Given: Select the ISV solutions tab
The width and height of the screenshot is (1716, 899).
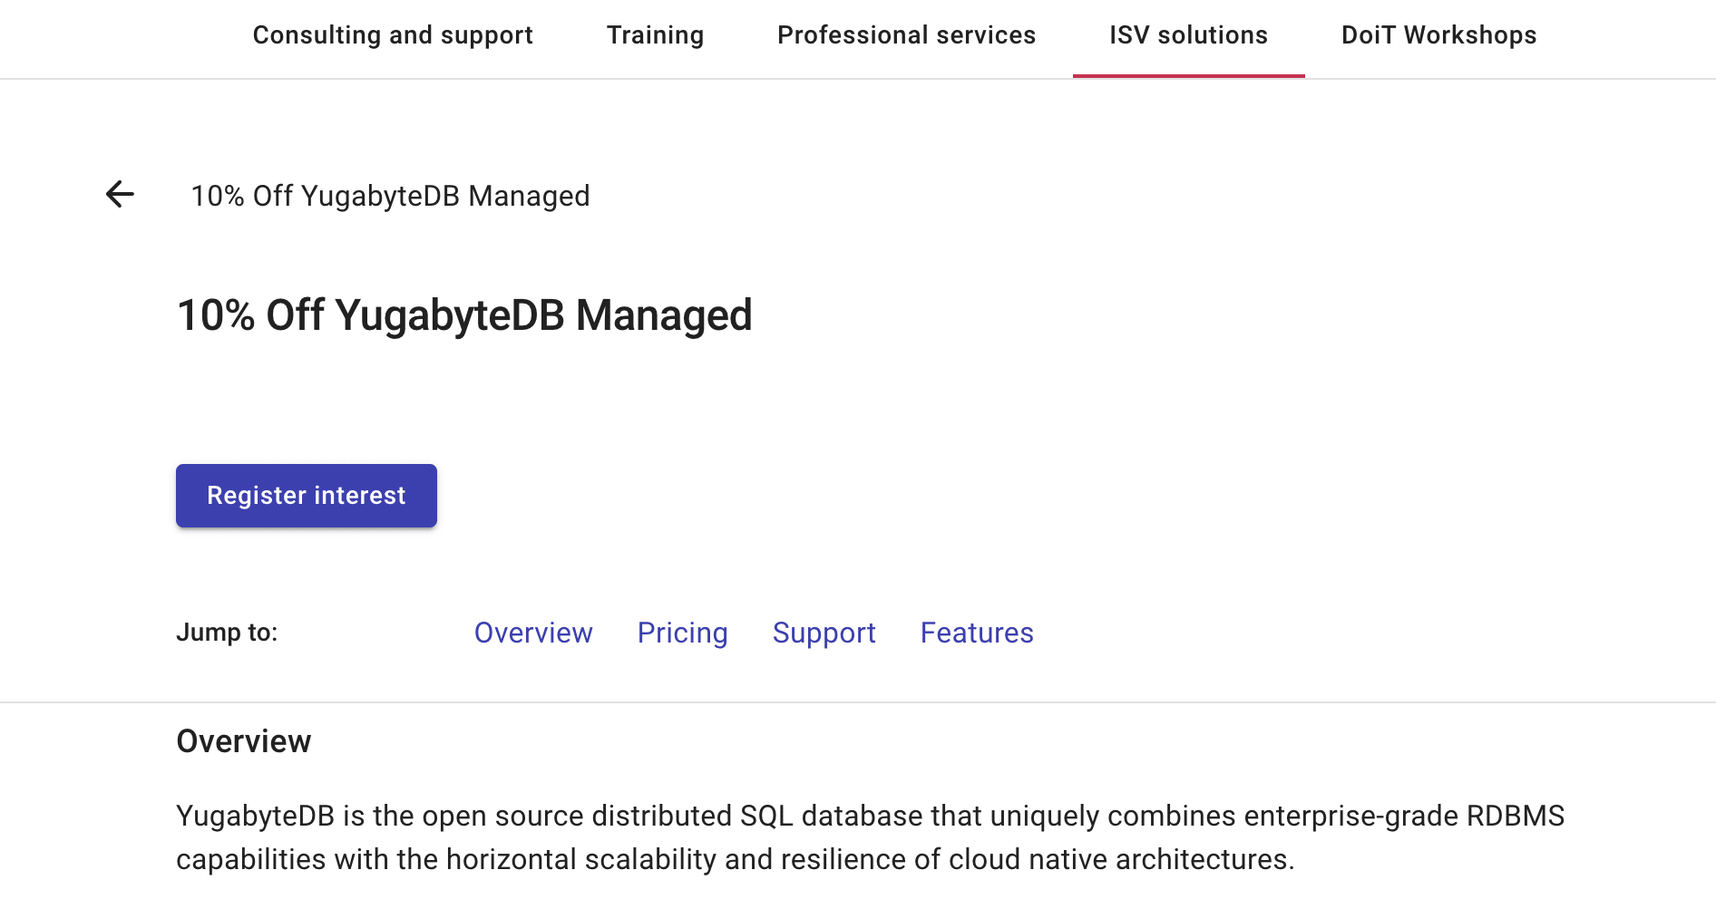Looking at the screenshot, I should click(x=1188, y=35).
